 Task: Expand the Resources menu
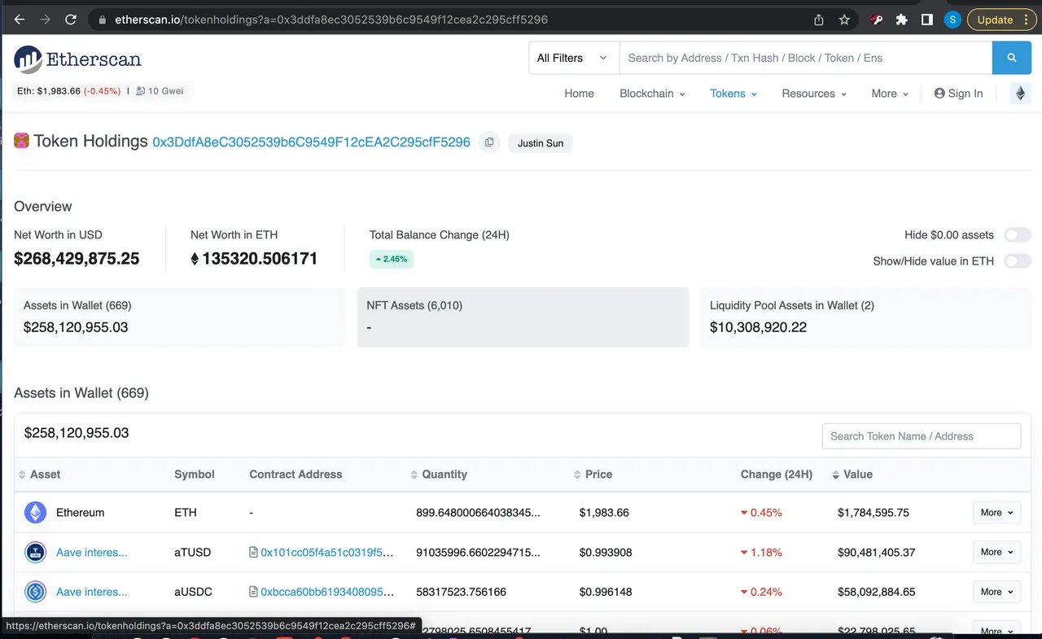tap(814, 94)
